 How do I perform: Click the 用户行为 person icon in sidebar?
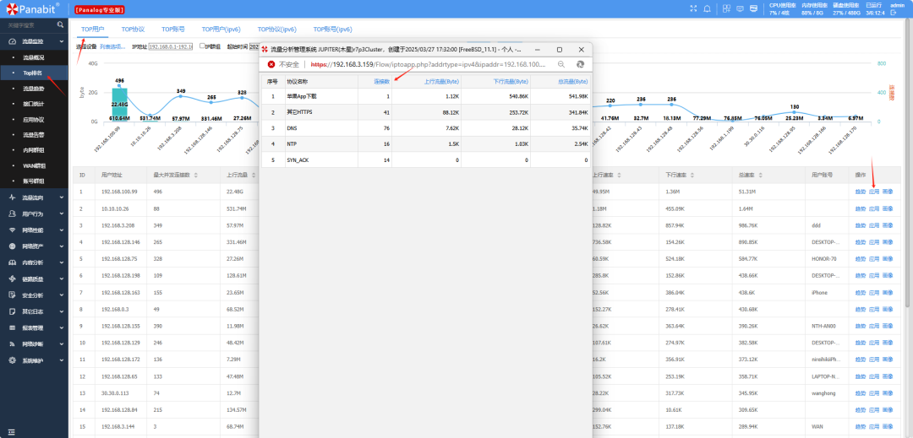pyautogui.click(x=12, y=214)
